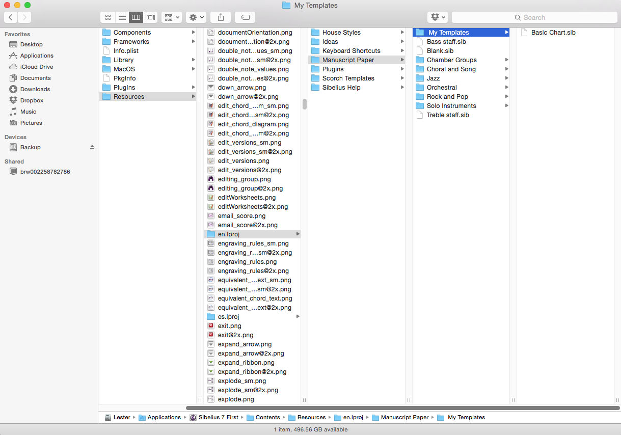Open the Dropbox toolbar menu

(x=438, y=17)
